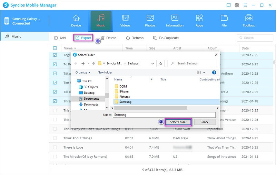Viewport: 276px width, 175px height.
Task: Select the DCIM folder
Action: click(121, 86)
